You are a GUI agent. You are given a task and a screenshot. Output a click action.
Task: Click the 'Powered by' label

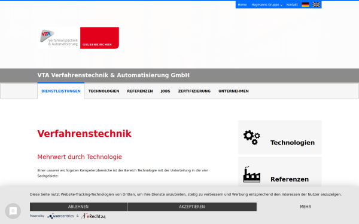[37, 216]
